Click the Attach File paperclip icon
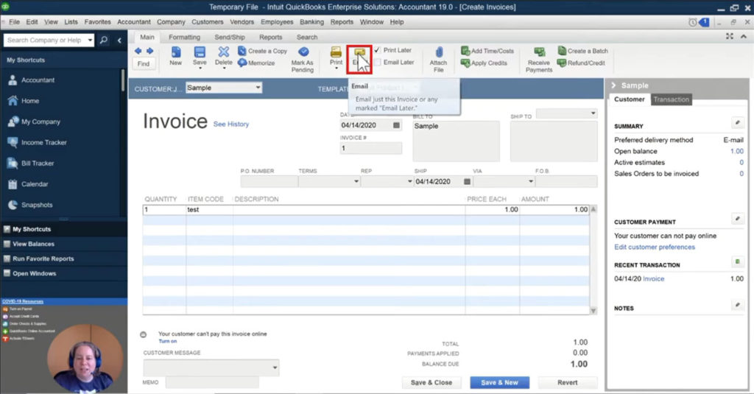This screenshot has height=394, width=754. [x=439, y=52]
